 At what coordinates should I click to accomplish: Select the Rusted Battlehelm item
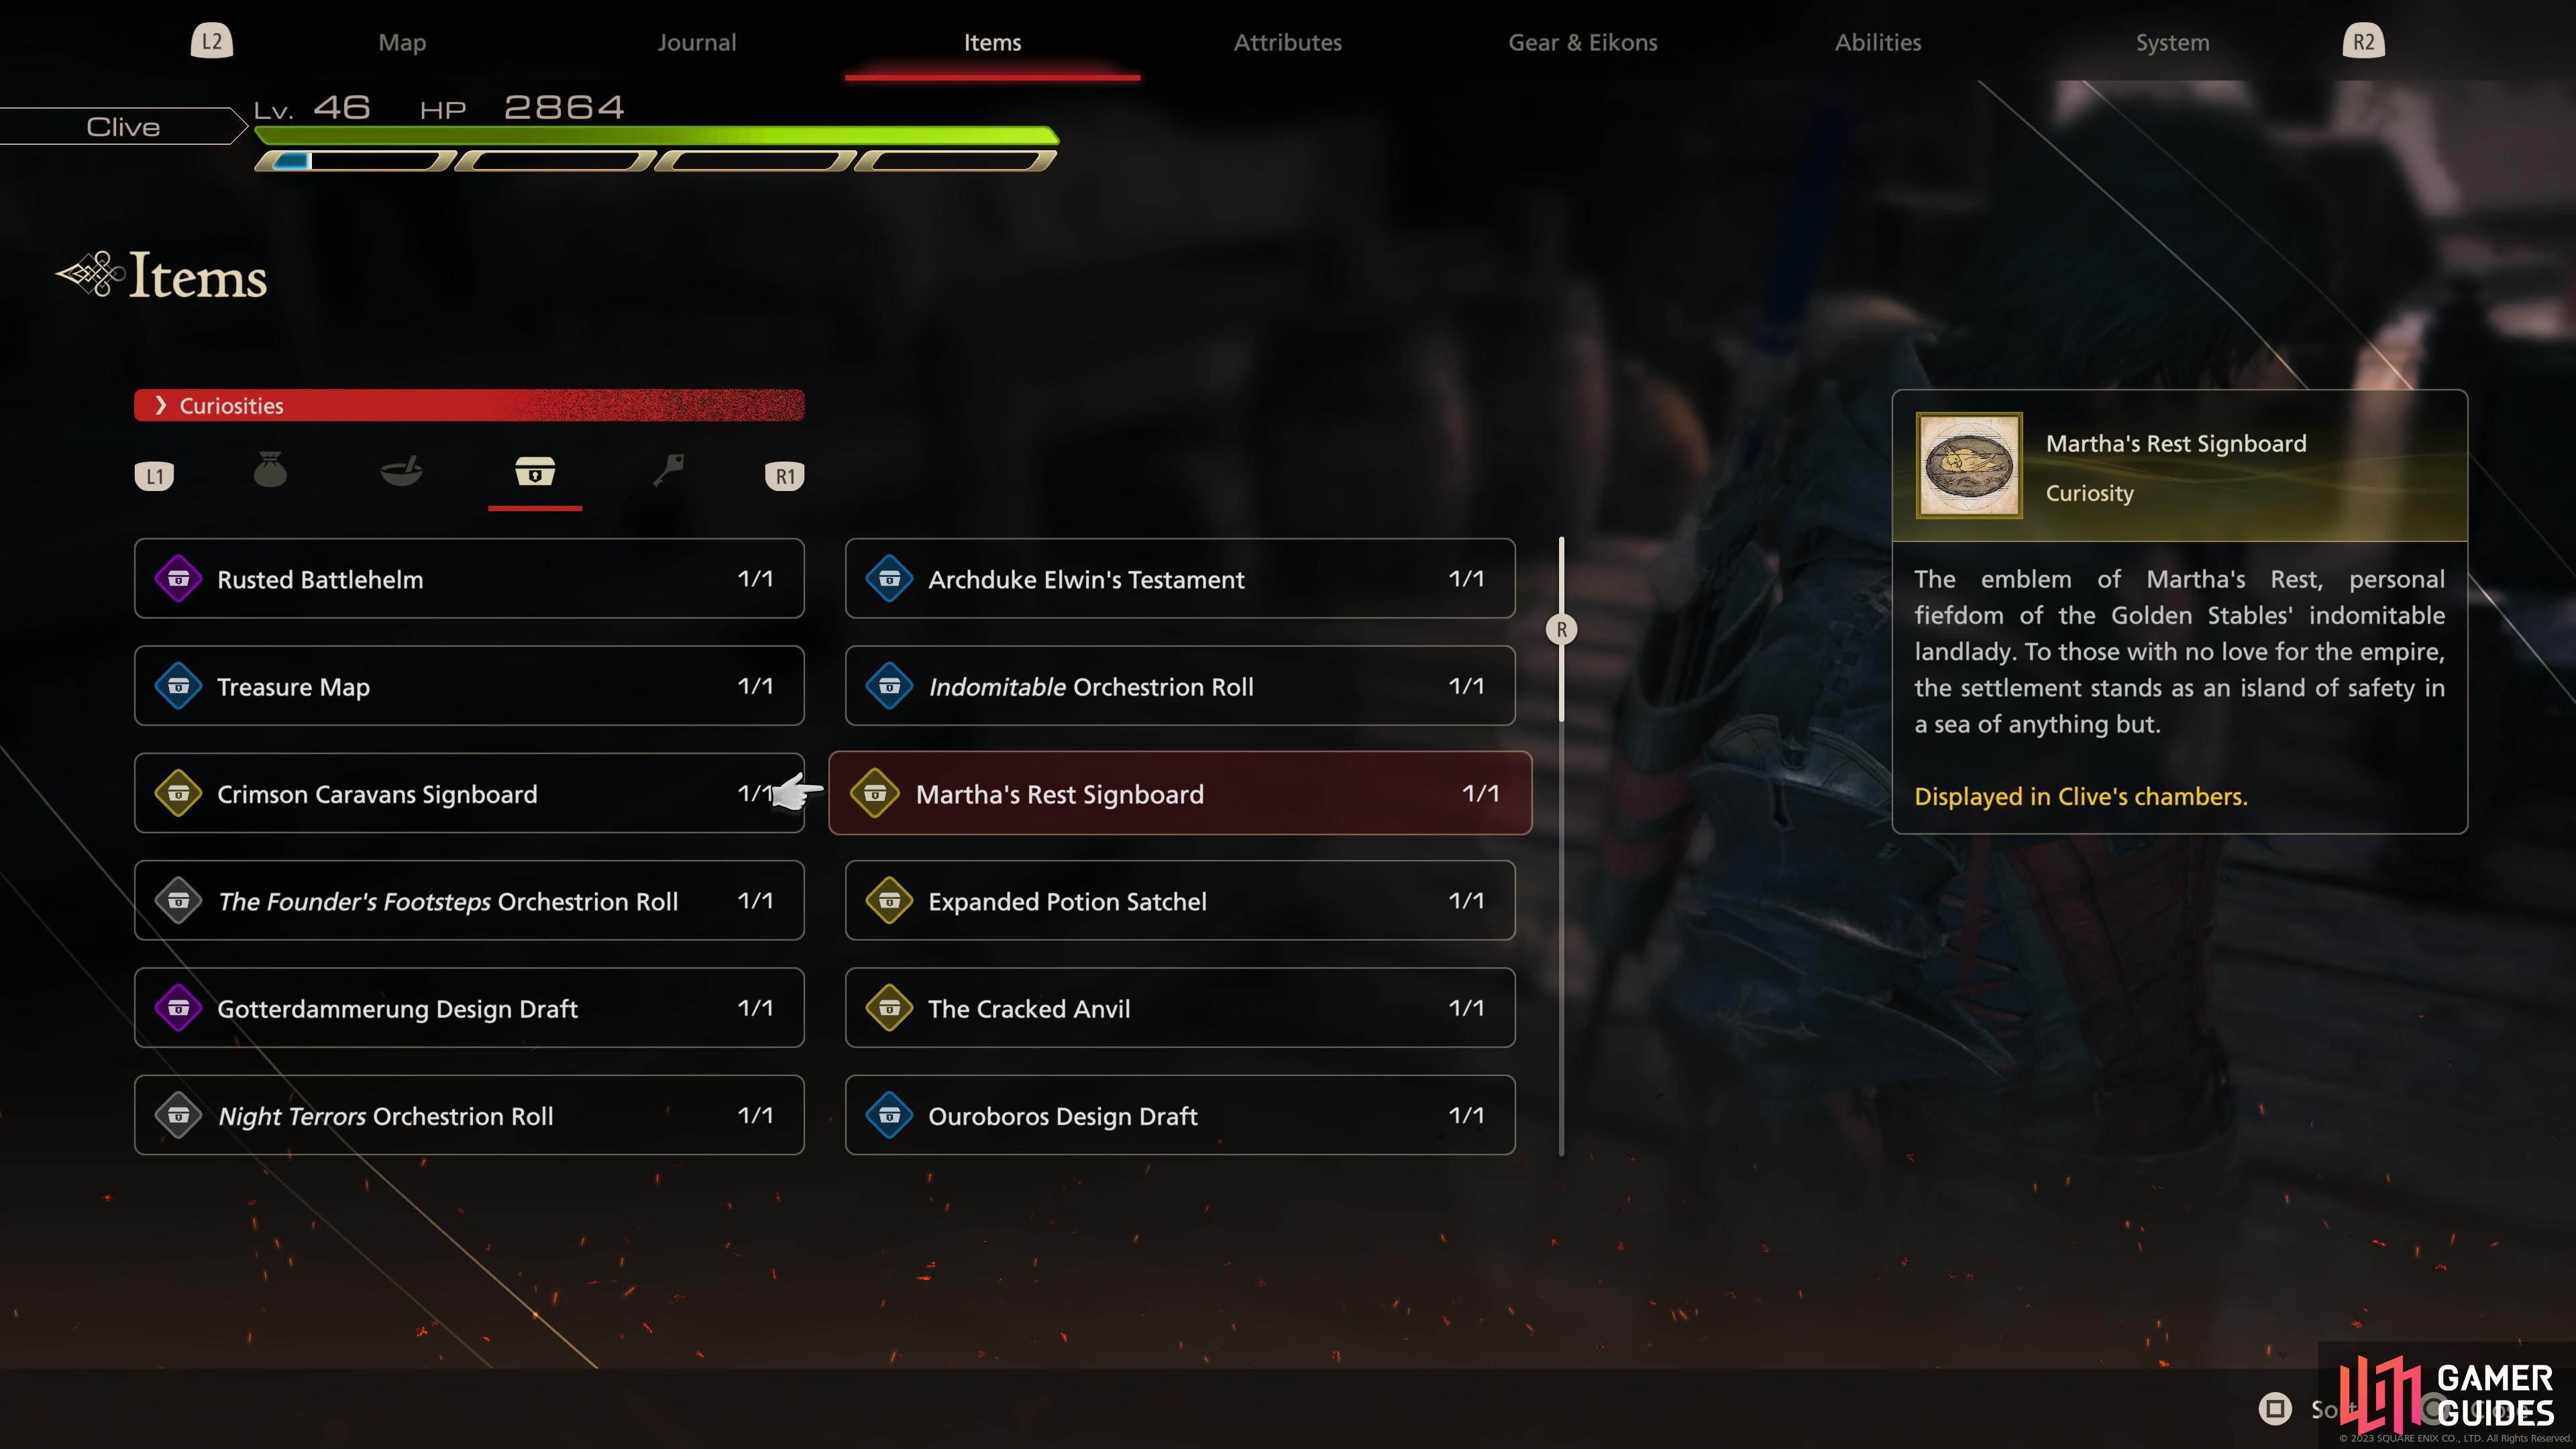click(469, 579)
